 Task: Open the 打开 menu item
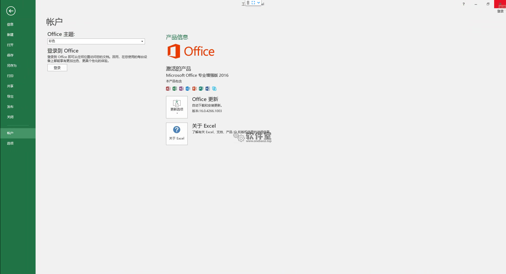[18, 45]
